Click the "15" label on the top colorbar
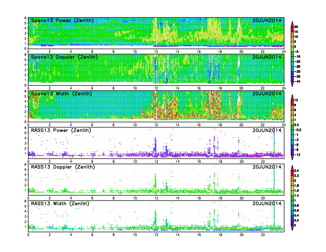Screen dimensions: 326x252 [296, 32]
